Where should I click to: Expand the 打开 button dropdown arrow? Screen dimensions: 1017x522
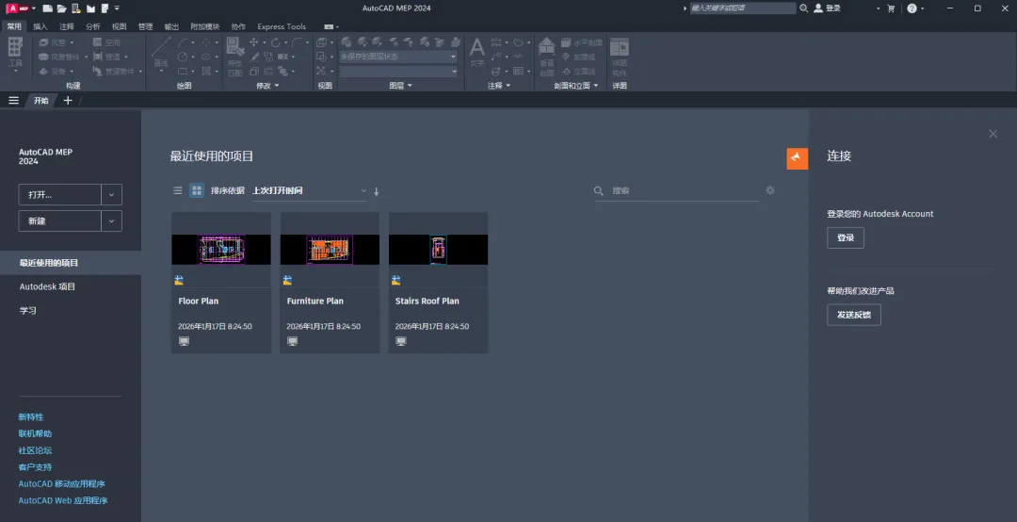click(111, 195)
